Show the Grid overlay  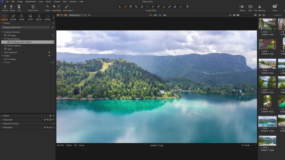(250, 7)
